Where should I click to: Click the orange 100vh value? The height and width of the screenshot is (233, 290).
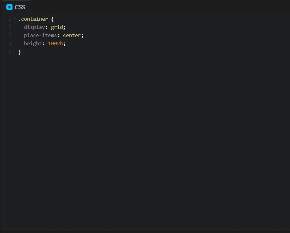coord(56,43)
